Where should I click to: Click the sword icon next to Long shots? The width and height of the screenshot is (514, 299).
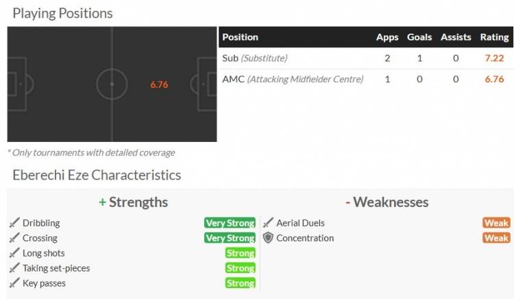pos(14,253)
